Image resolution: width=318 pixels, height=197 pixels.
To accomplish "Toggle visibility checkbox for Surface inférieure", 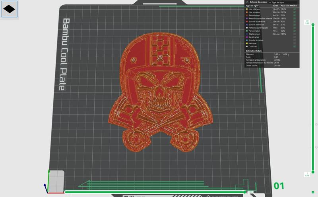I will coord(295,25).
